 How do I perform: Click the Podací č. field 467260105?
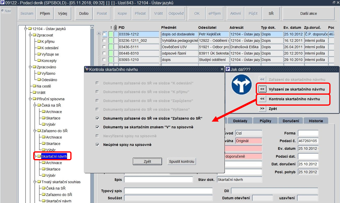click(308, 141)
